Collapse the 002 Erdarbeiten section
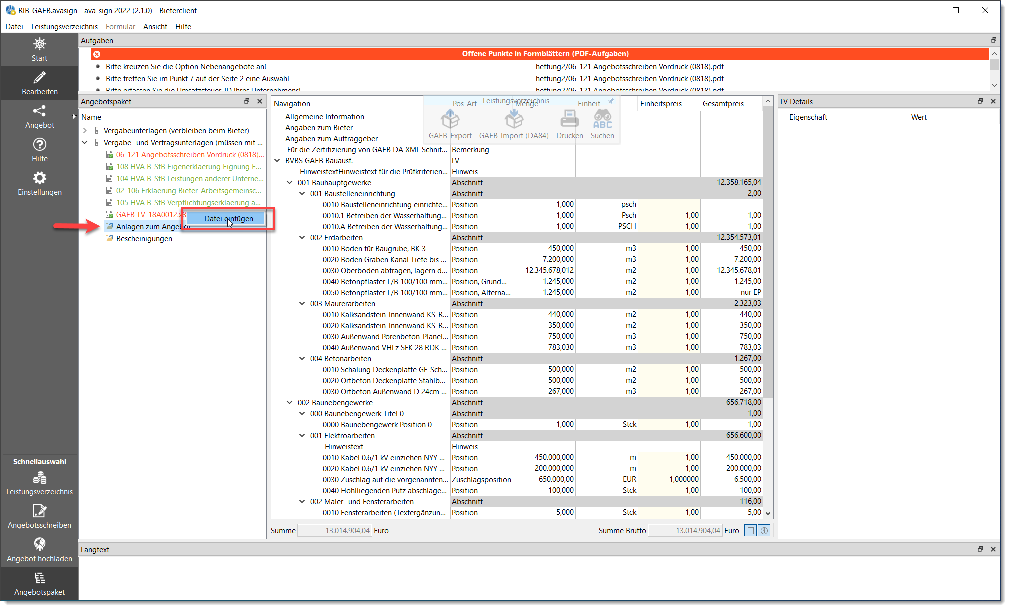This screenshot has height=609, width=1009. (302, 238)
